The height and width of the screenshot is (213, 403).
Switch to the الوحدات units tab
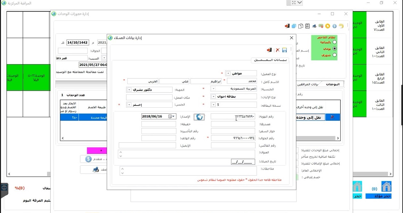332,84
